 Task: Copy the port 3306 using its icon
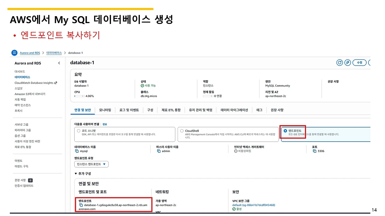coord(315,151)
